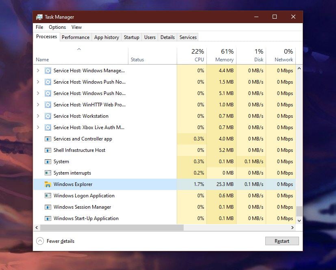This screenshot has width=336, height=270.
Task: Click the Windows Start-Up Application icon
Action: click(x=48, y=218)
